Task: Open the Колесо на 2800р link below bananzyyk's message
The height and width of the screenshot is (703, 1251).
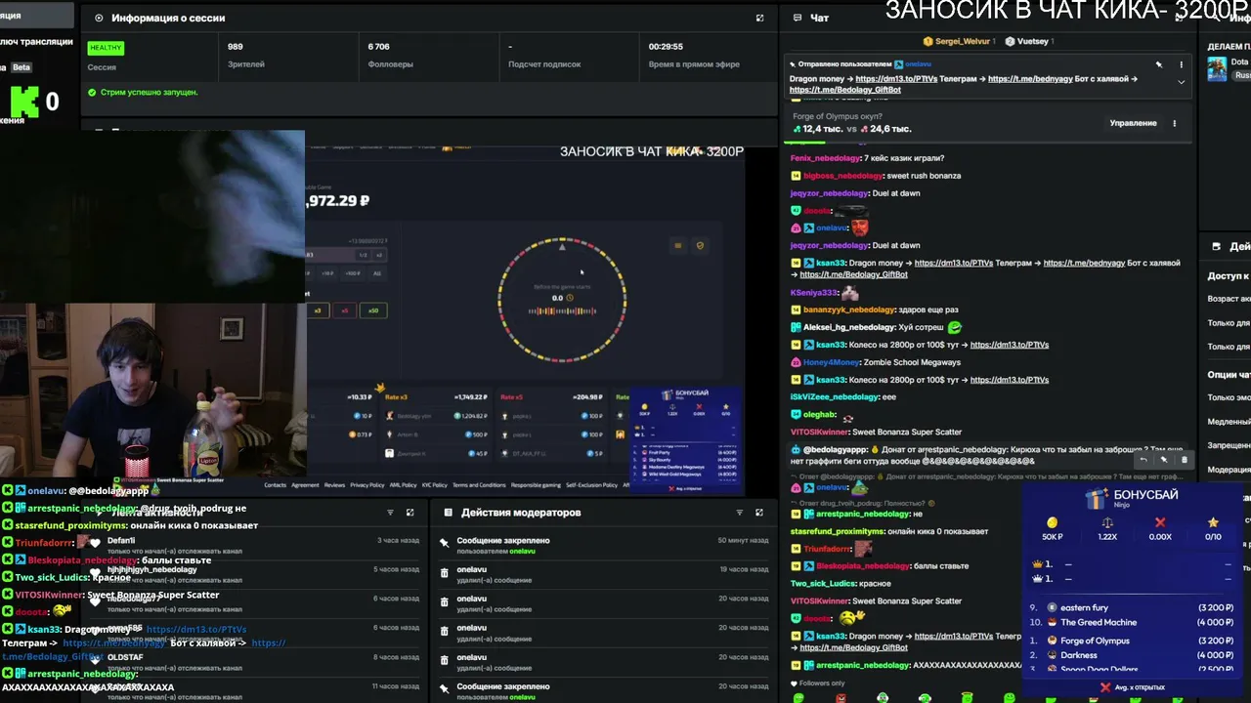Action: tap(1010, 345)
